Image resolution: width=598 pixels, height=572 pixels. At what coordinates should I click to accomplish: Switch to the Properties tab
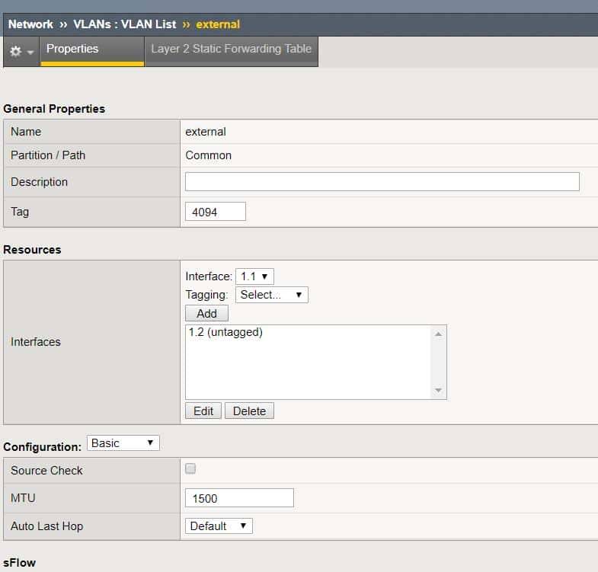point(72,49)
